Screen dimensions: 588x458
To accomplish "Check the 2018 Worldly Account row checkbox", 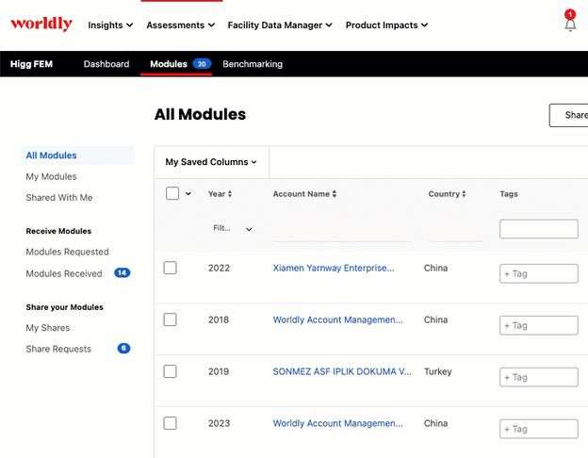I will (170, 319).
